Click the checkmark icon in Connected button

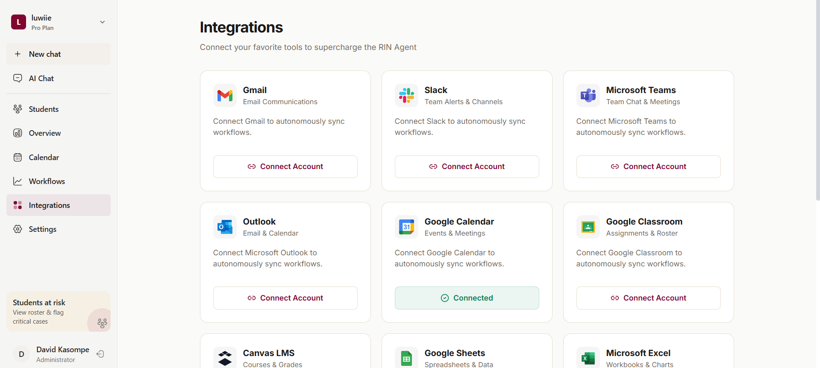(x=445, y=298)
